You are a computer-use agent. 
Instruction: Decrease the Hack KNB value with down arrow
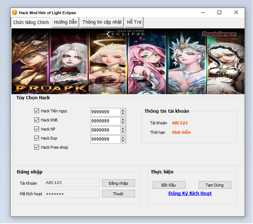coord(123,123)
